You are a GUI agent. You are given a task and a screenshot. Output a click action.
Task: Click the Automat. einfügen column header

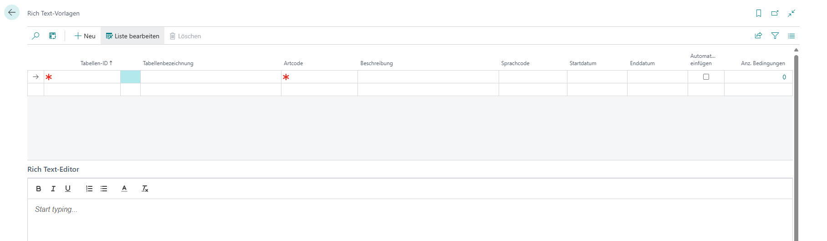click(703, 60)
